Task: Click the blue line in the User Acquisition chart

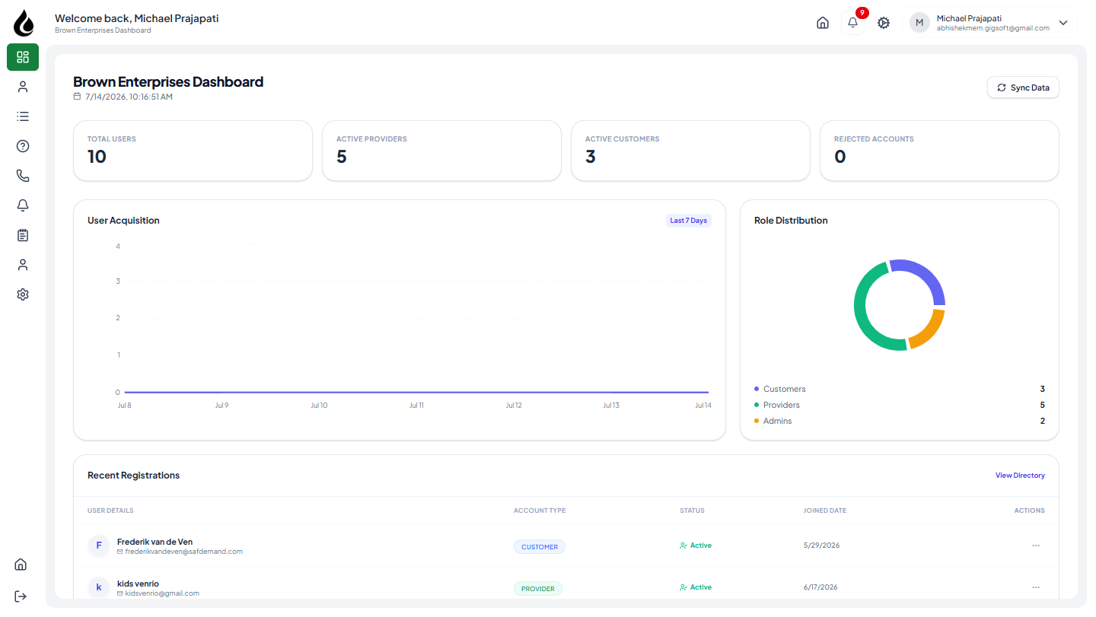Action: click(416, 393)
